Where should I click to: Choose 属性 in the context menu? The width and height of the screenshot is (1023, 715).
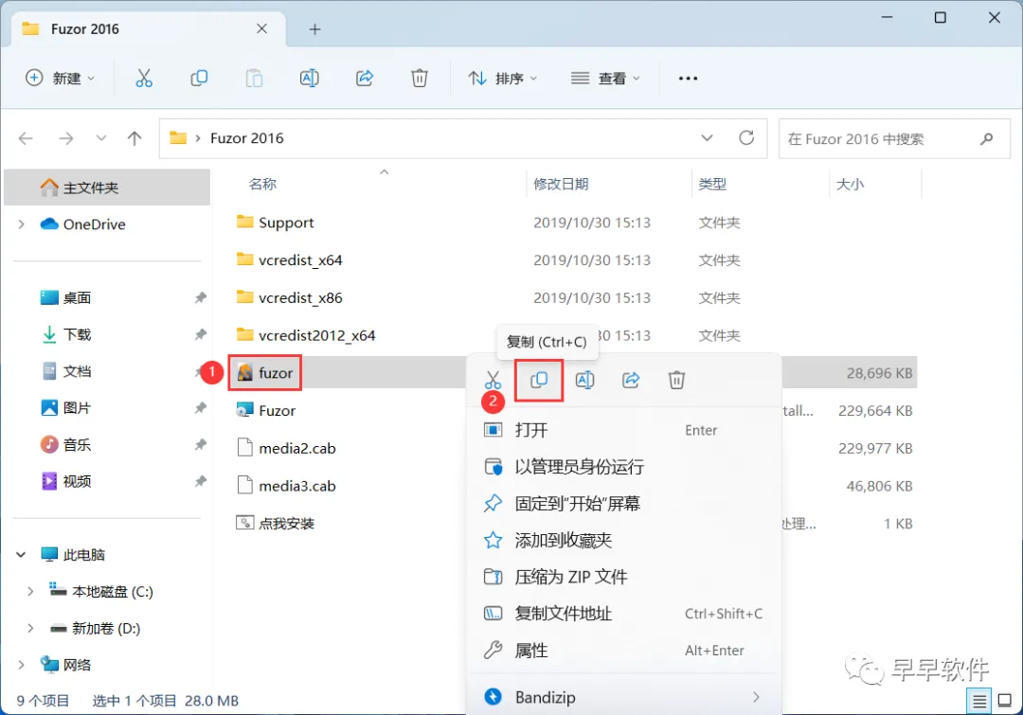(623, 651)
